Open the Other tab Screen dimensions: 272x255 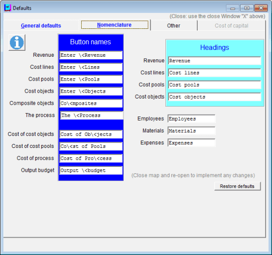tap(173, 26)
